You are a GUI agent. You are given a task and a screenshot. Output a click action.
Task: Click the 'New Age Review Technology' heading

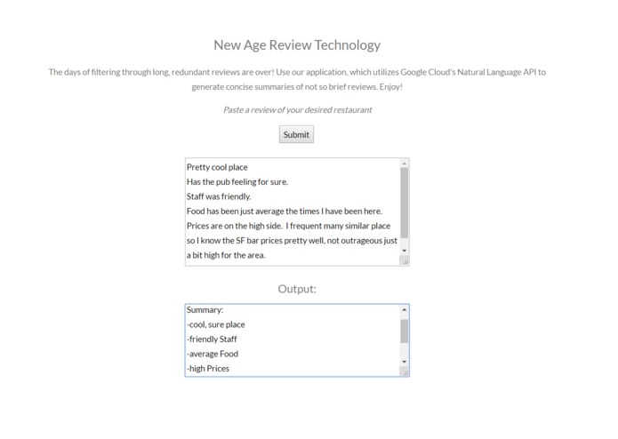click(x=297, y=45)
